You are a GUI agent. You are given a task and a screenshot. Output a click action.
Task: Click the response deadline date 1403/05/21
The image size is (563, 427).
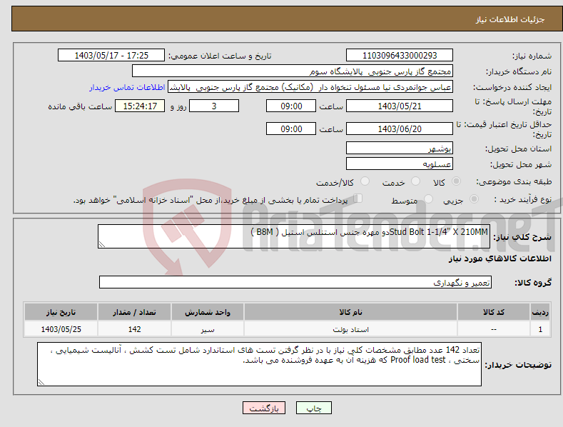400,106
